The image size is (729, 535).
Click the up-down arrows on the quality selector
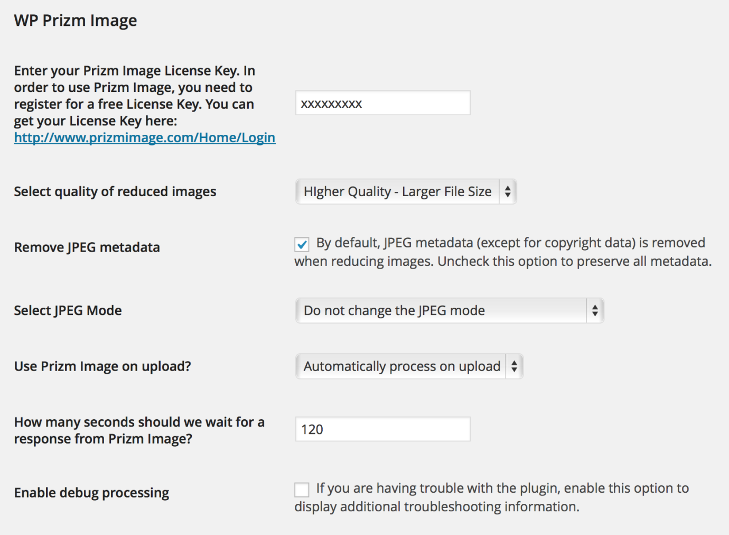508,191
